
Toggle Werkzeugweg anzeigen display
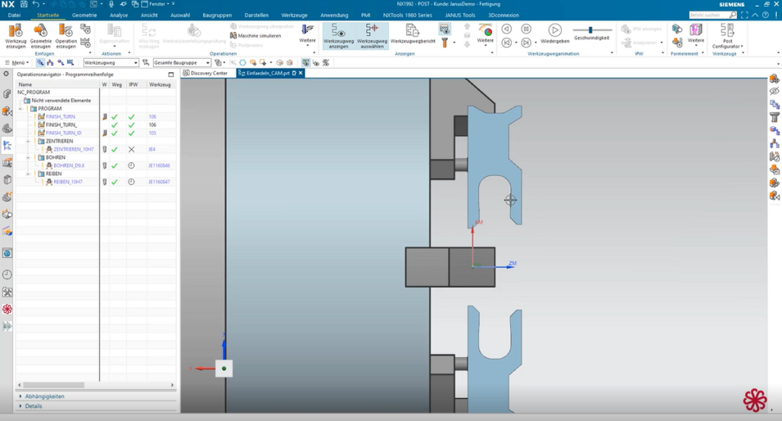click(338, 36)
